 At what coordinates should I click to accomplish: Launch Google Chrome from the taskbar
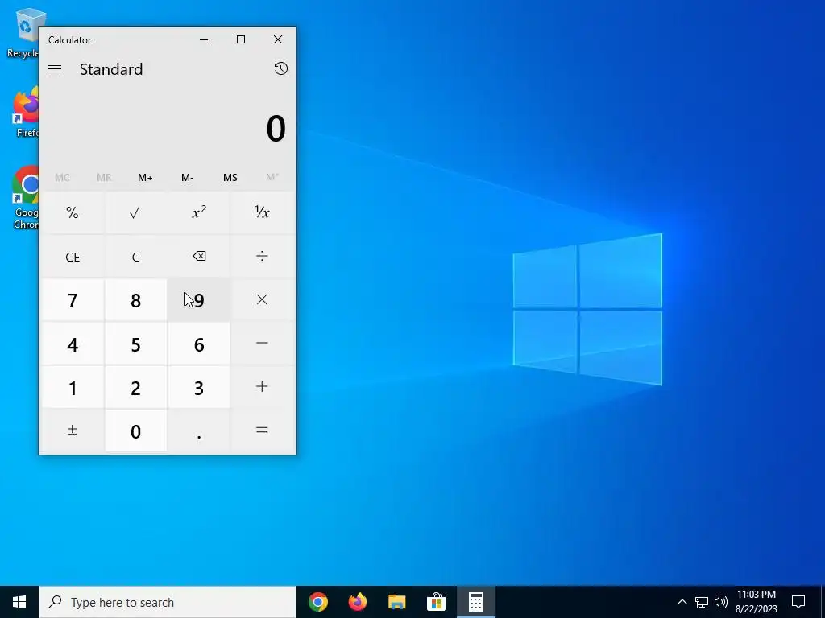coord(318,602)
